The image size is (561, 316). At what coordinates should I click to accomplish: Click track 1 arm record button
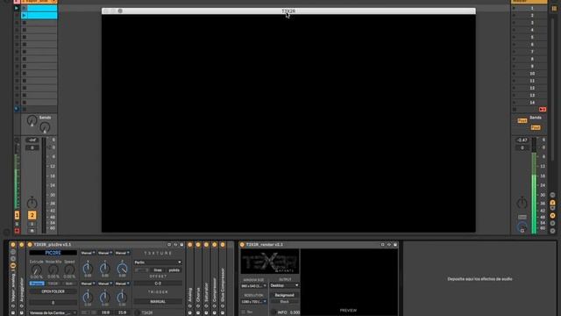17,231
